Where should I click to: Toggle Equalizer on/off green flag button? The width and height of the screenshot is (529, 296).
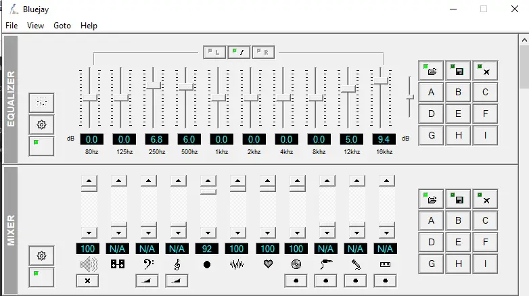pyautogui.click(x=41, y=147)
